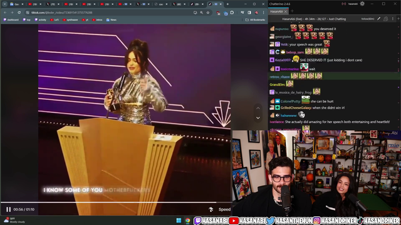Click the 'follow(30m)' chat mode button
The height and width of the screenshot is (225, 401).
[368, 19]
